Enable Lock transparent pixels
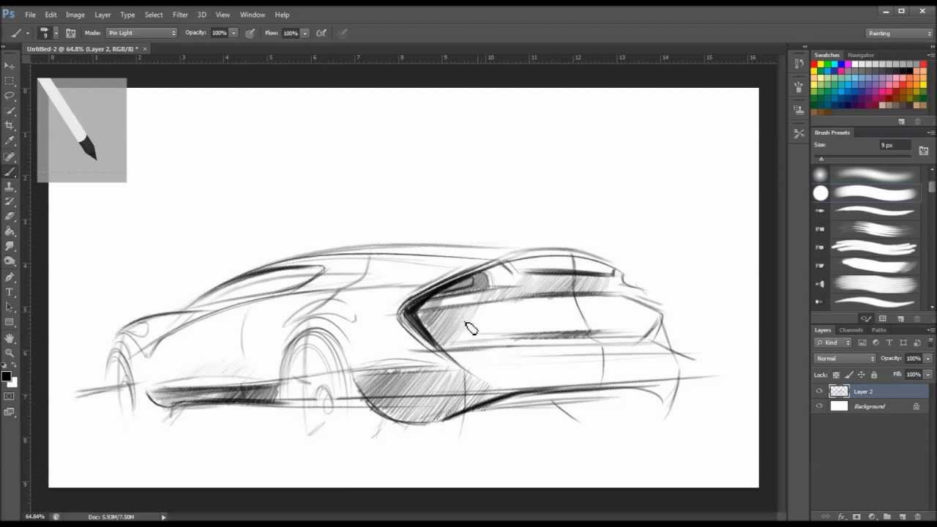 pyautogui.click(x=836, y=374)
